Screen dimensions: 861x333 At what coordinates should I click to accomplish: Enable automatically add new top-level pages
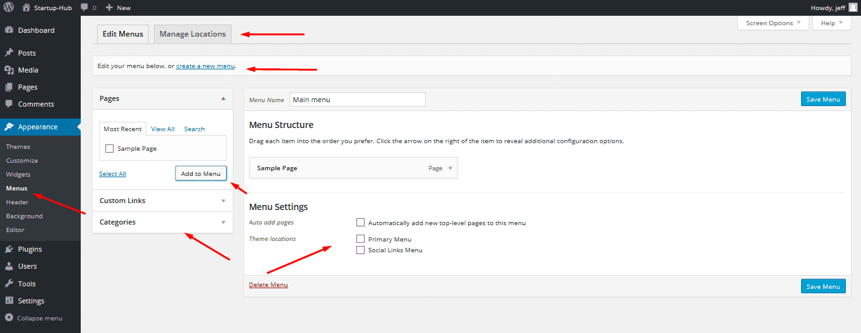(x=361, y=223)
